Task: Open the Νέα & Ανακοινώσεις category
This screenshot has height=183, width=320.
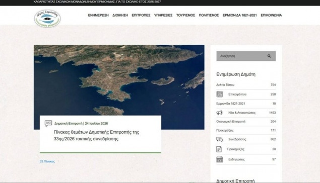Action: click(242, 113)
